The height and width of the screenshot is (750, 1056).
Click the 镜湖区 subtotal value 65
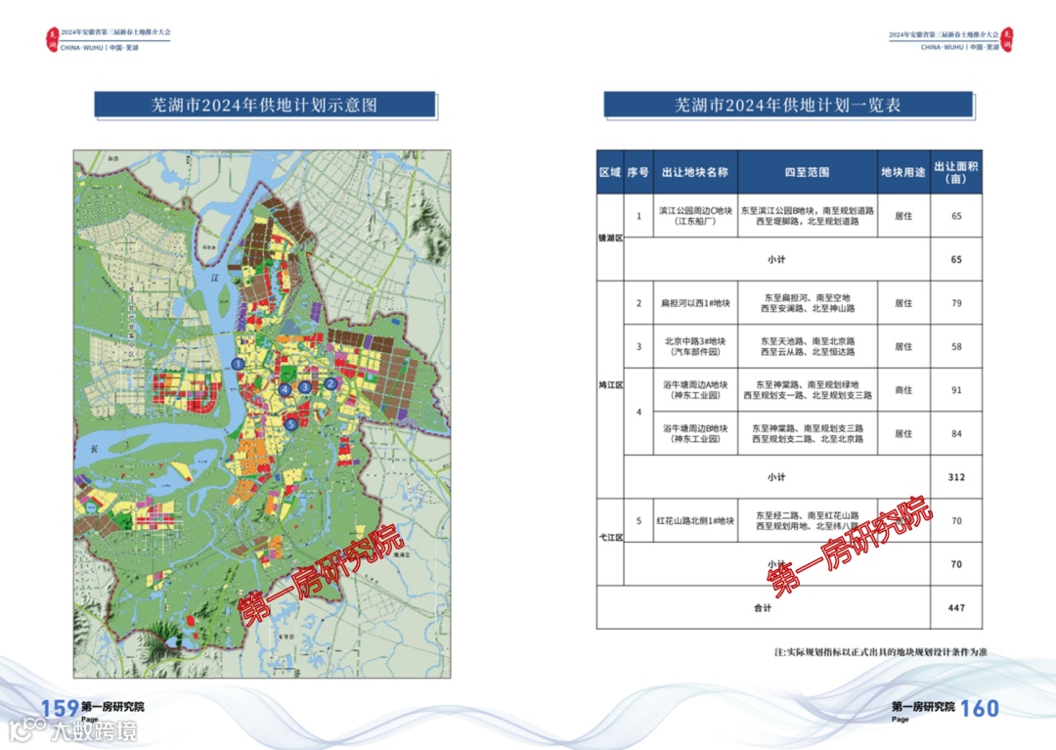coord(956,259)
